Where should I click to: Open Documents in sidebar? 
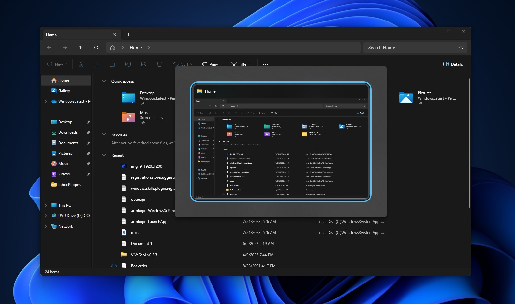pyautogui.click(x=66, y=143)
